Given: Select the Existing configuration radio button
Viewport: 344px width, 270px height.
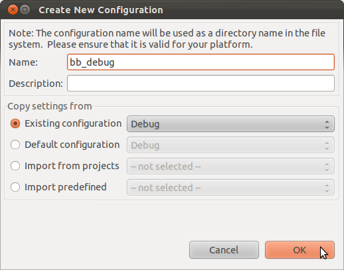Looking at the screenshot, I should click(15, 123).
